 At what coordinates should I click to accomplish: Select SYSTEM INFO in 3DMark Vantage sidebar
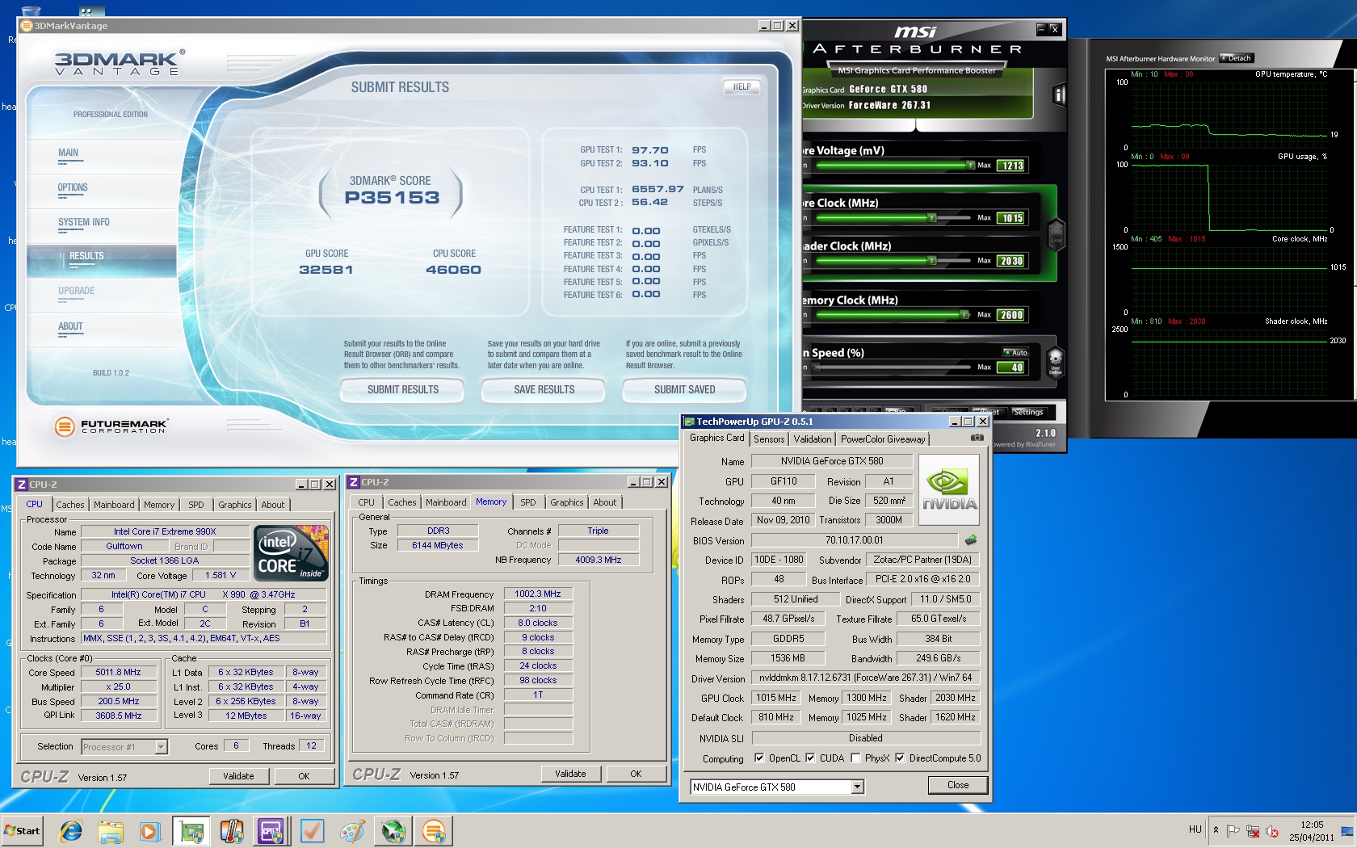click(x=83, y=222)
